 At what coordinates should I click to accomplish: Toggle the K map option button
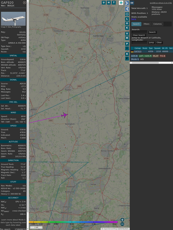[127, 28]
